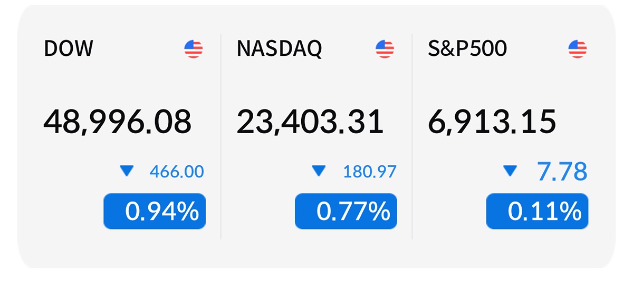Click the NASDAQ point change 180.97
This screenshot has height=290, width=633.
(x=369, y=172)
